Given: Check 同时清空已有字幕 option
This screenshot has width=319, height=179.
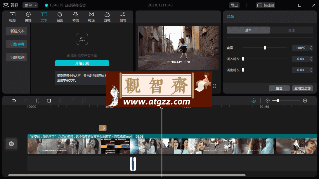Looking at the screenshot, I should tap(68, 56).
